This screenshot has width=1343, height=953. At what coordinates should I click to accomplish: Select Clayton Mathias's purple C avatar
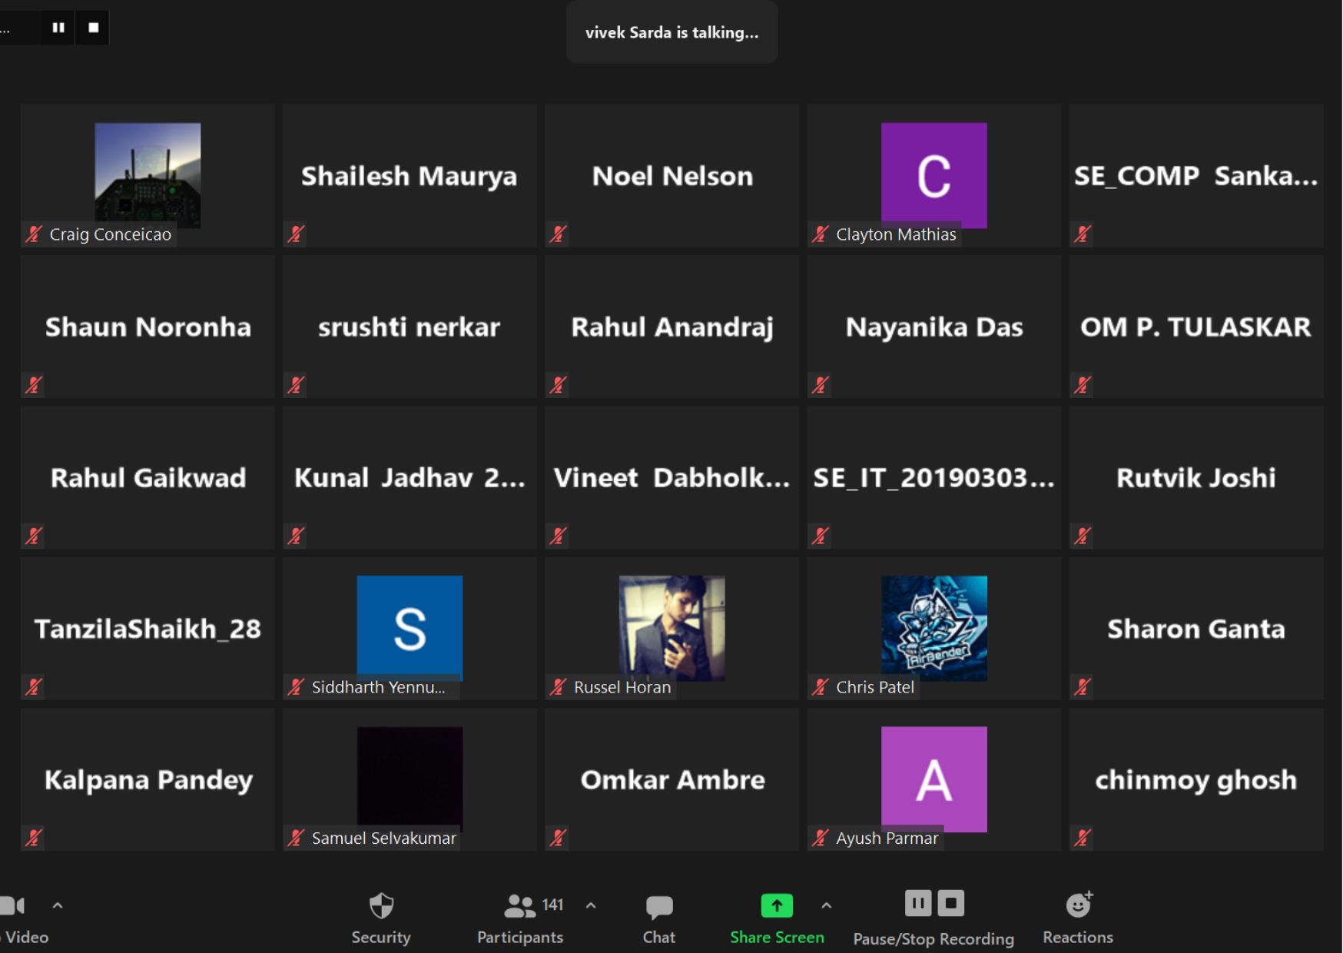934,175
